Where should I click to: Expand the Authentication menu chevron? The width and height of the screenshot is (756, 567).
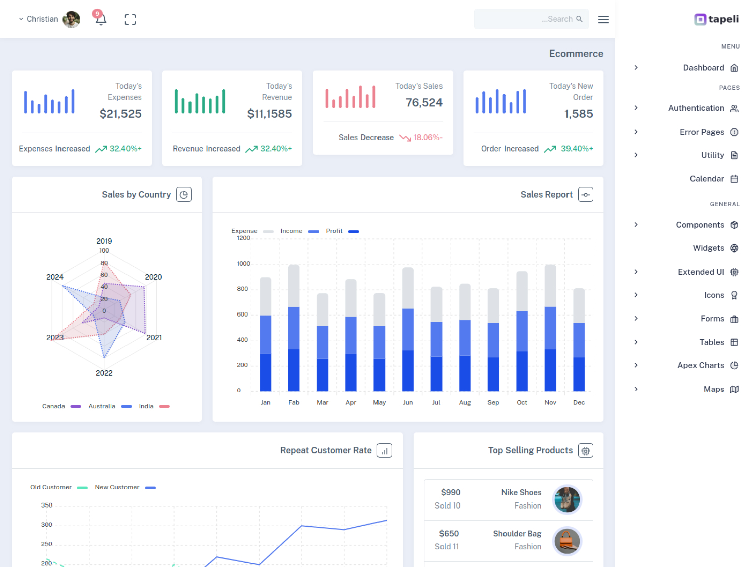[636, 108]
